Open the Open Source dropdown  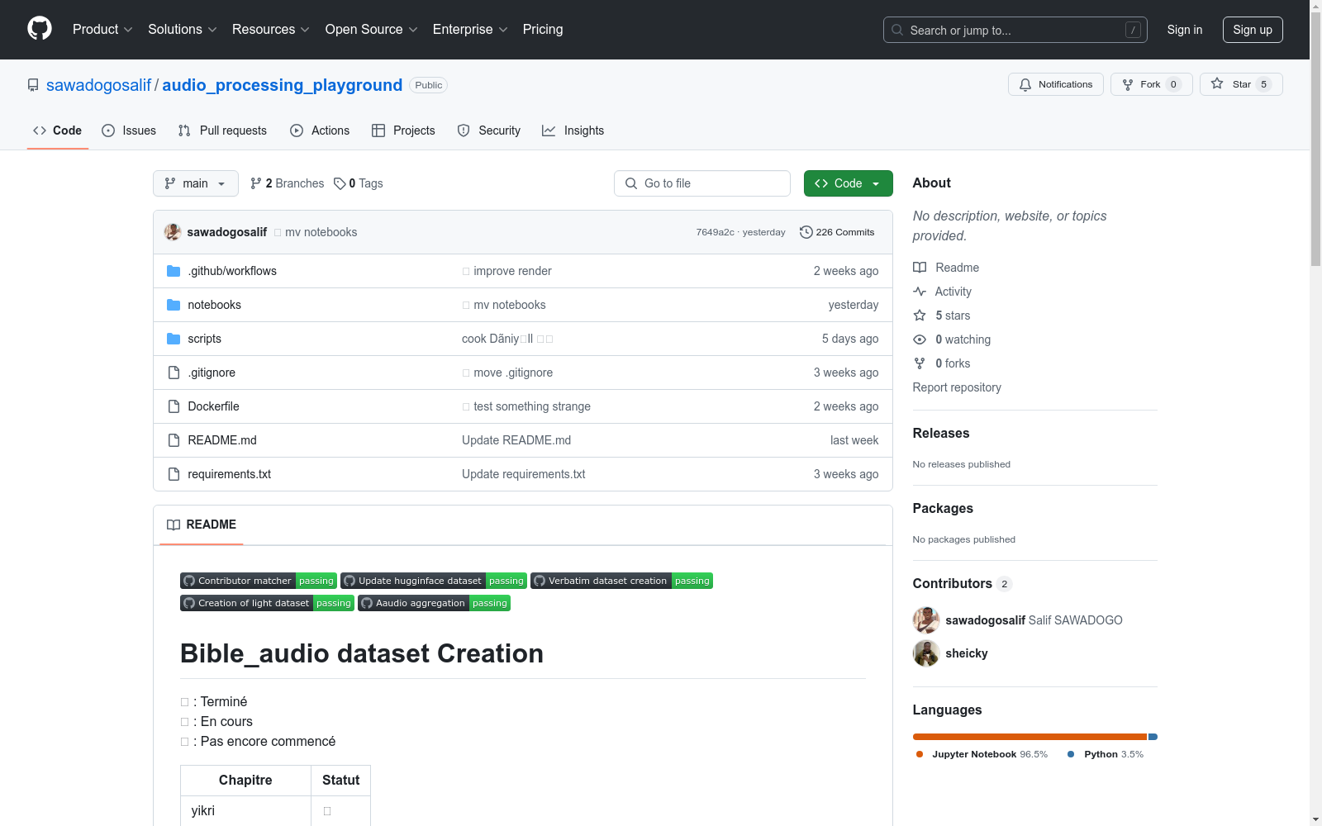coord(372,30)
